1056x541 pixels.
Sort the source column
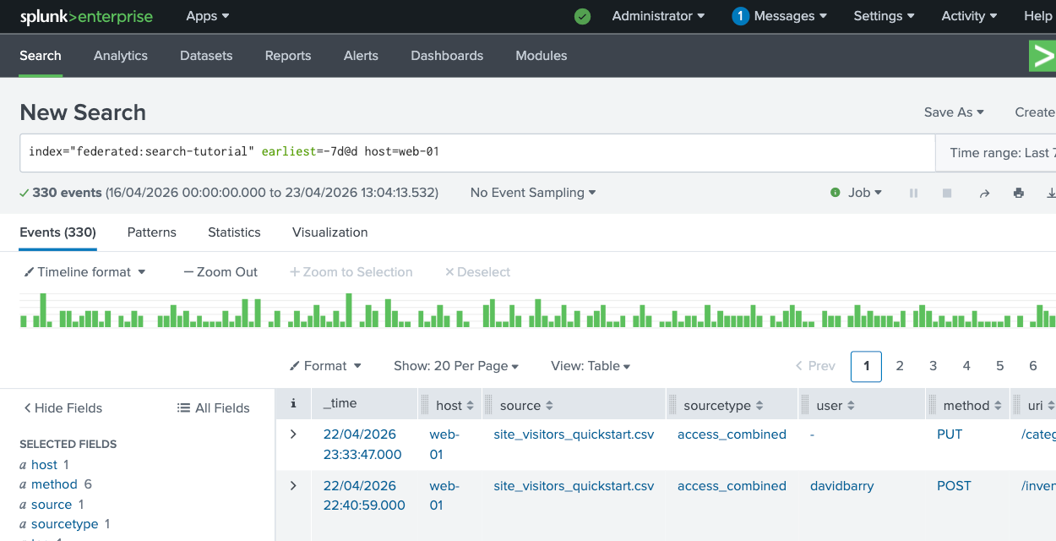[x=549, y=406]
